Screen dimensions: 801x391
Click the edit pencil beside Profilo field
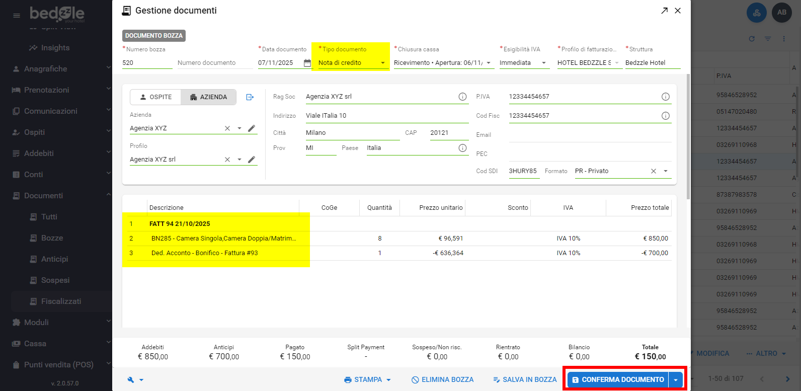(x=252, y=160)
